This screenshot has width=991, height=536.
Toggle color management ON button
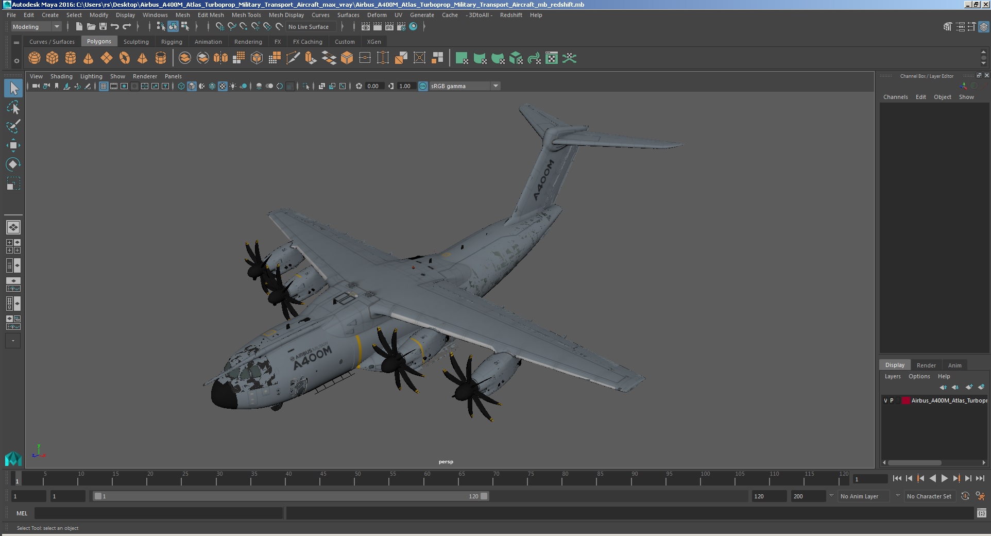point(423,86)
